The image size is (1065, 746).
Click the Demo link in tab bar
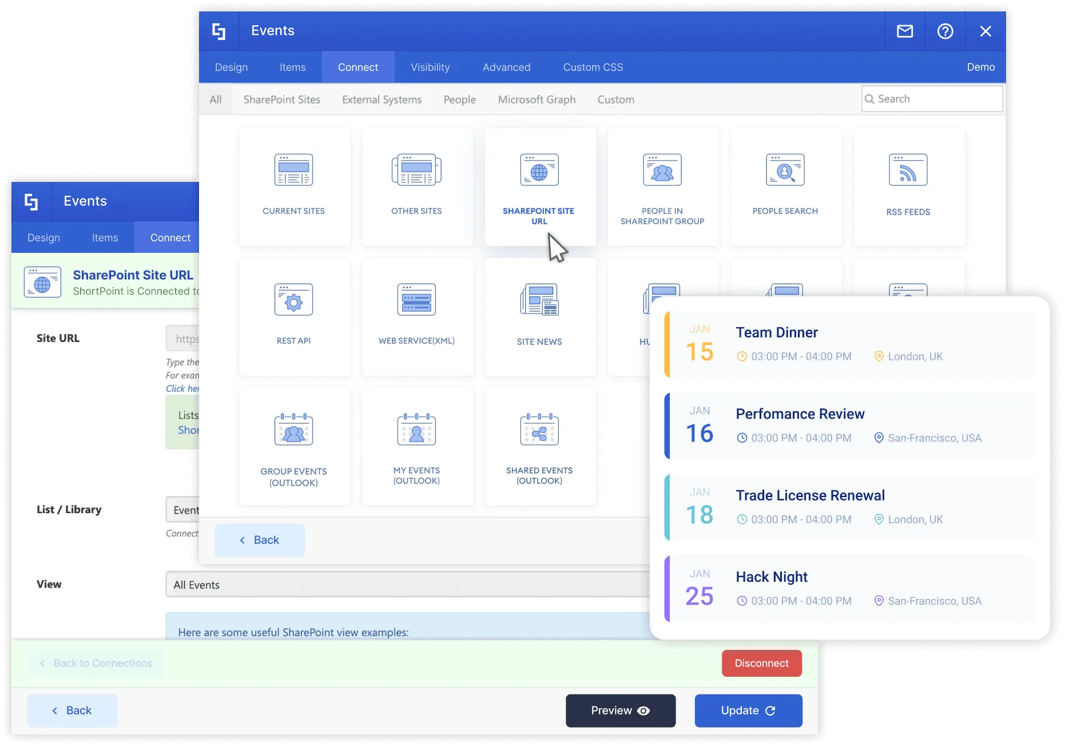(981, 67)
